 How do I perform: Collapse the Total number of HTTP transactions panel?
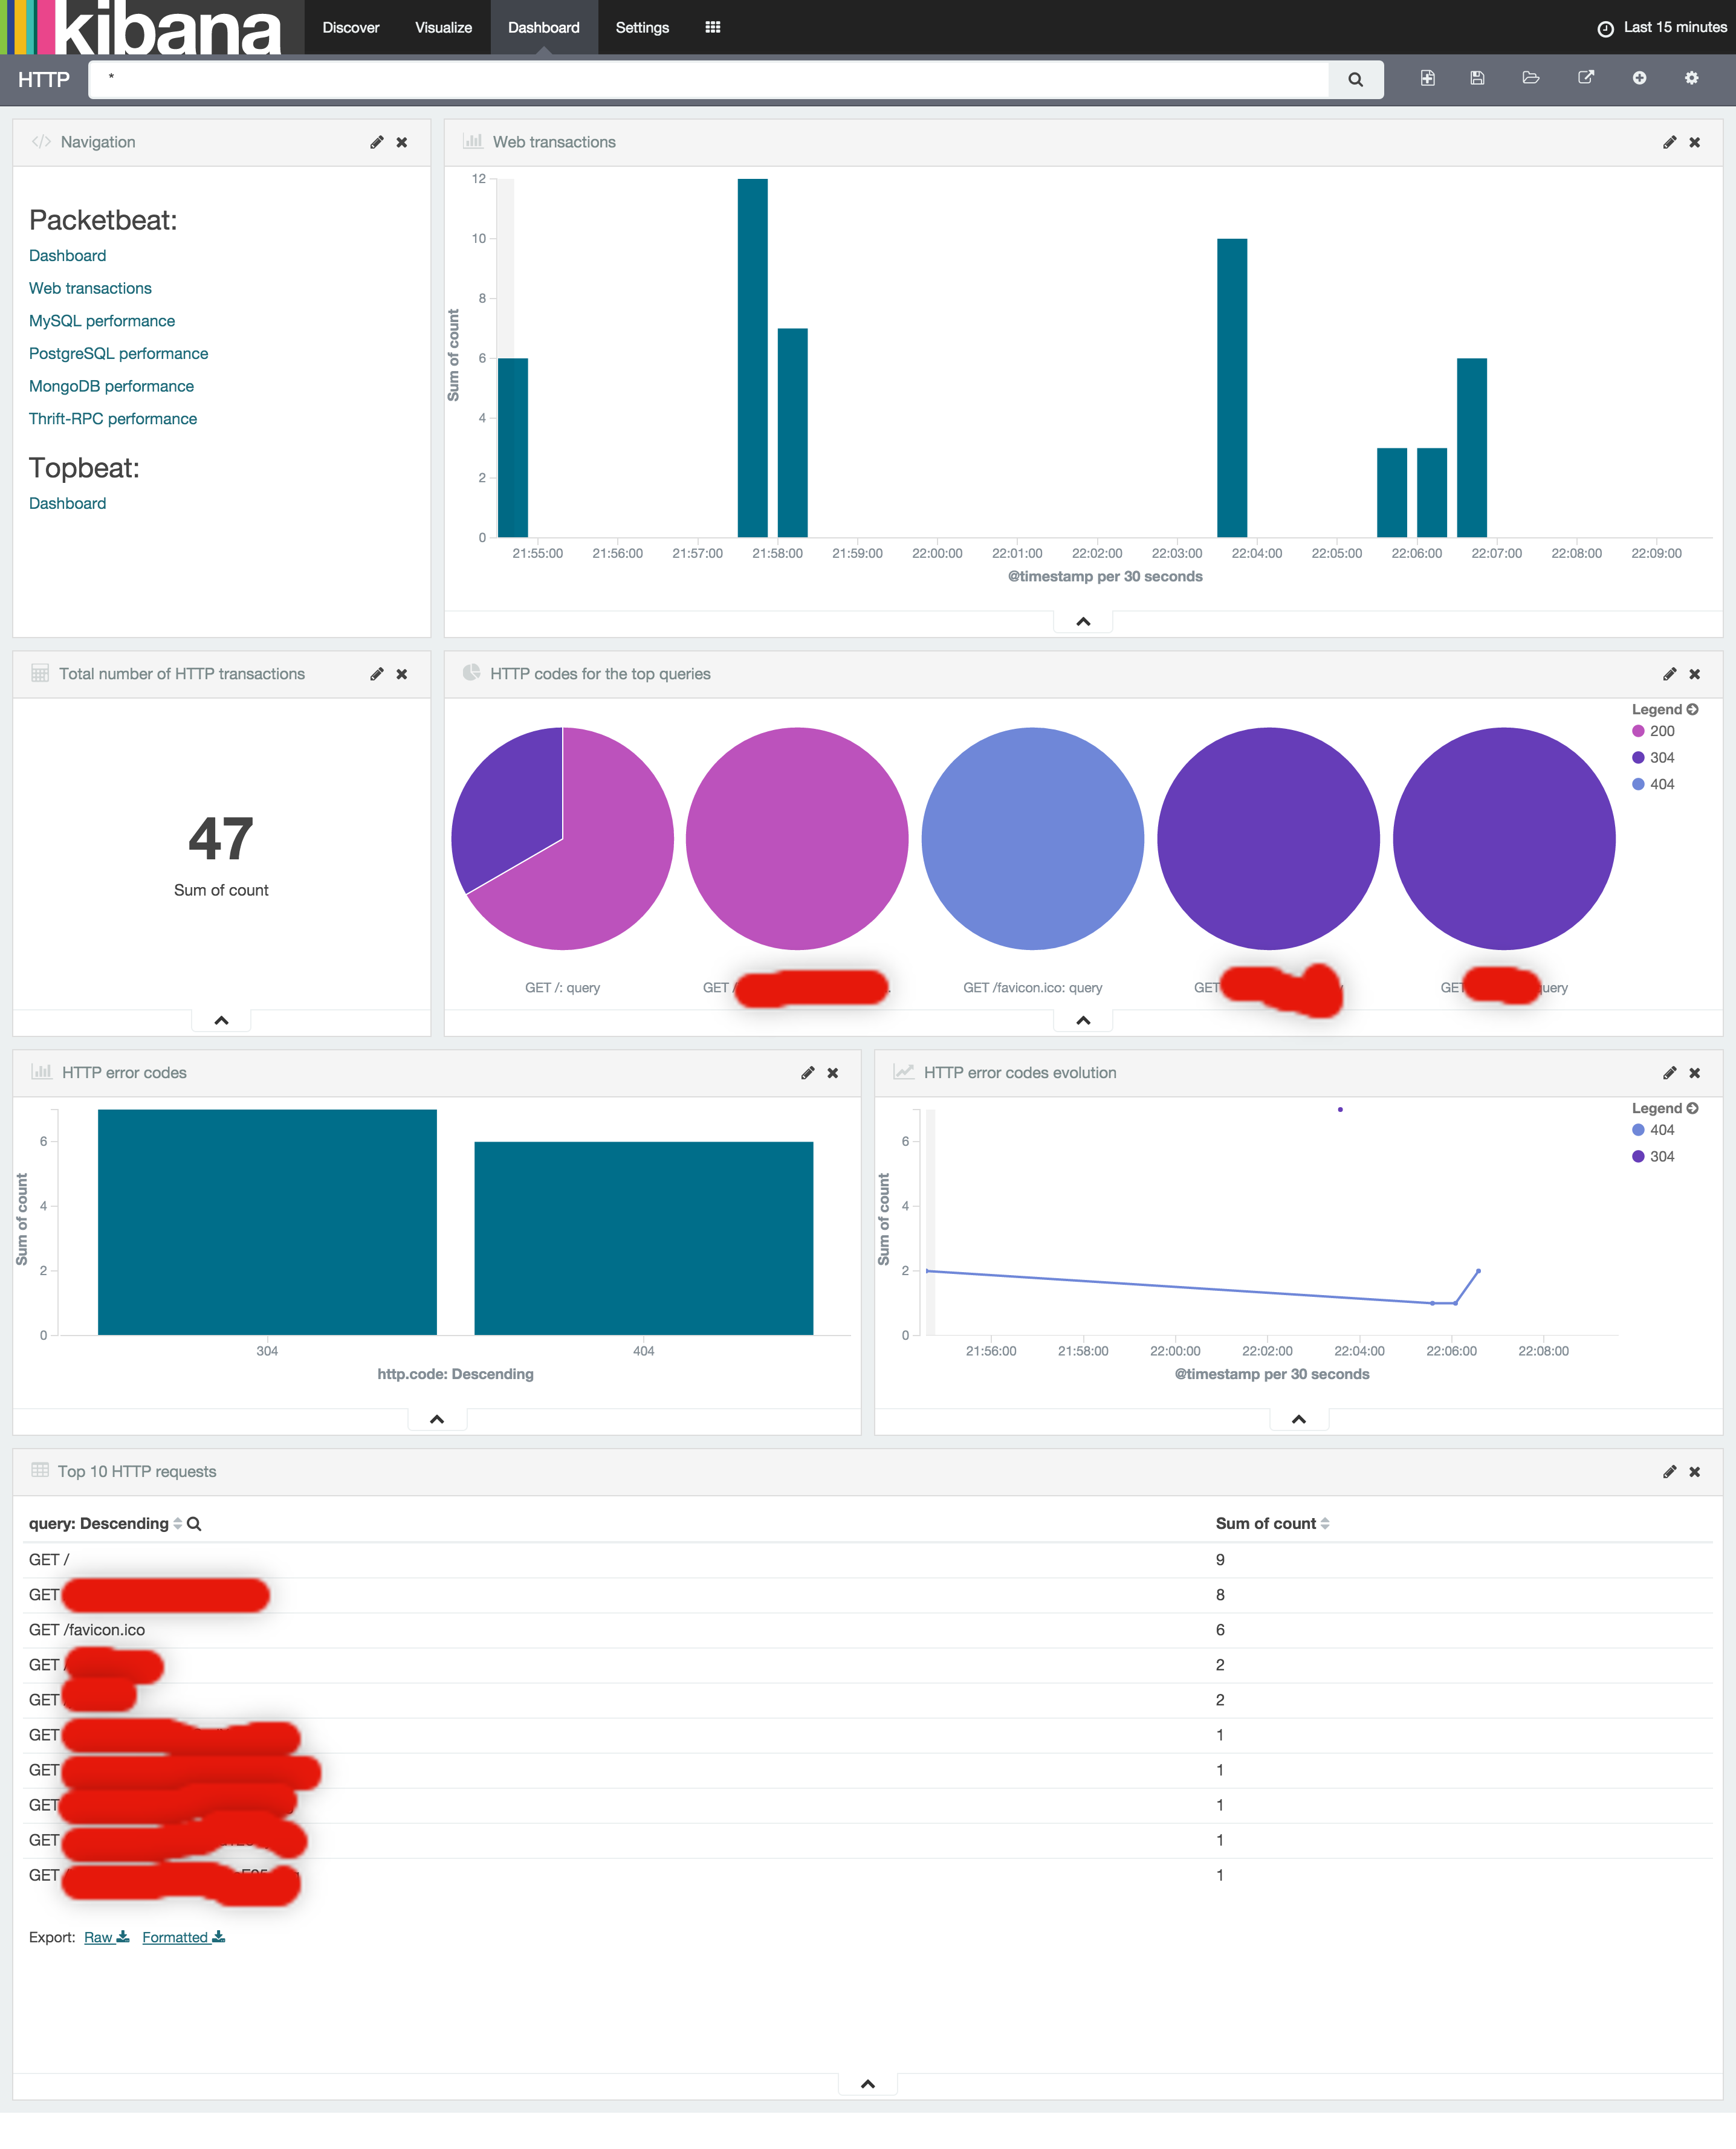pos(220,1020)
